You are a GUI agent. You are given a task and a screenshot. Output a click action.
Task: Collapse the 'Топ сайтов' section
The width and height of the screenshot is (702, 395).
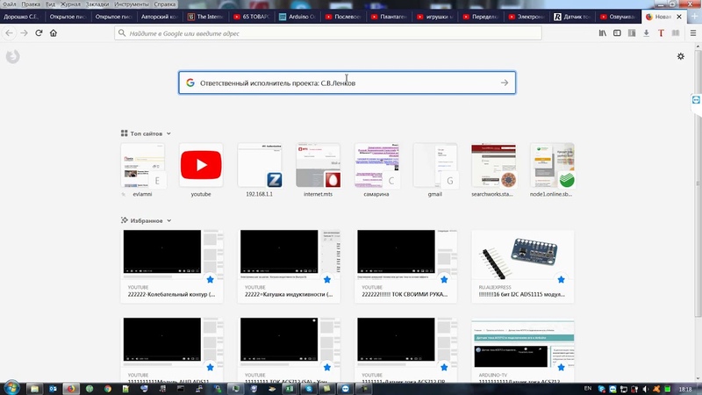click(x=168, y=133)
